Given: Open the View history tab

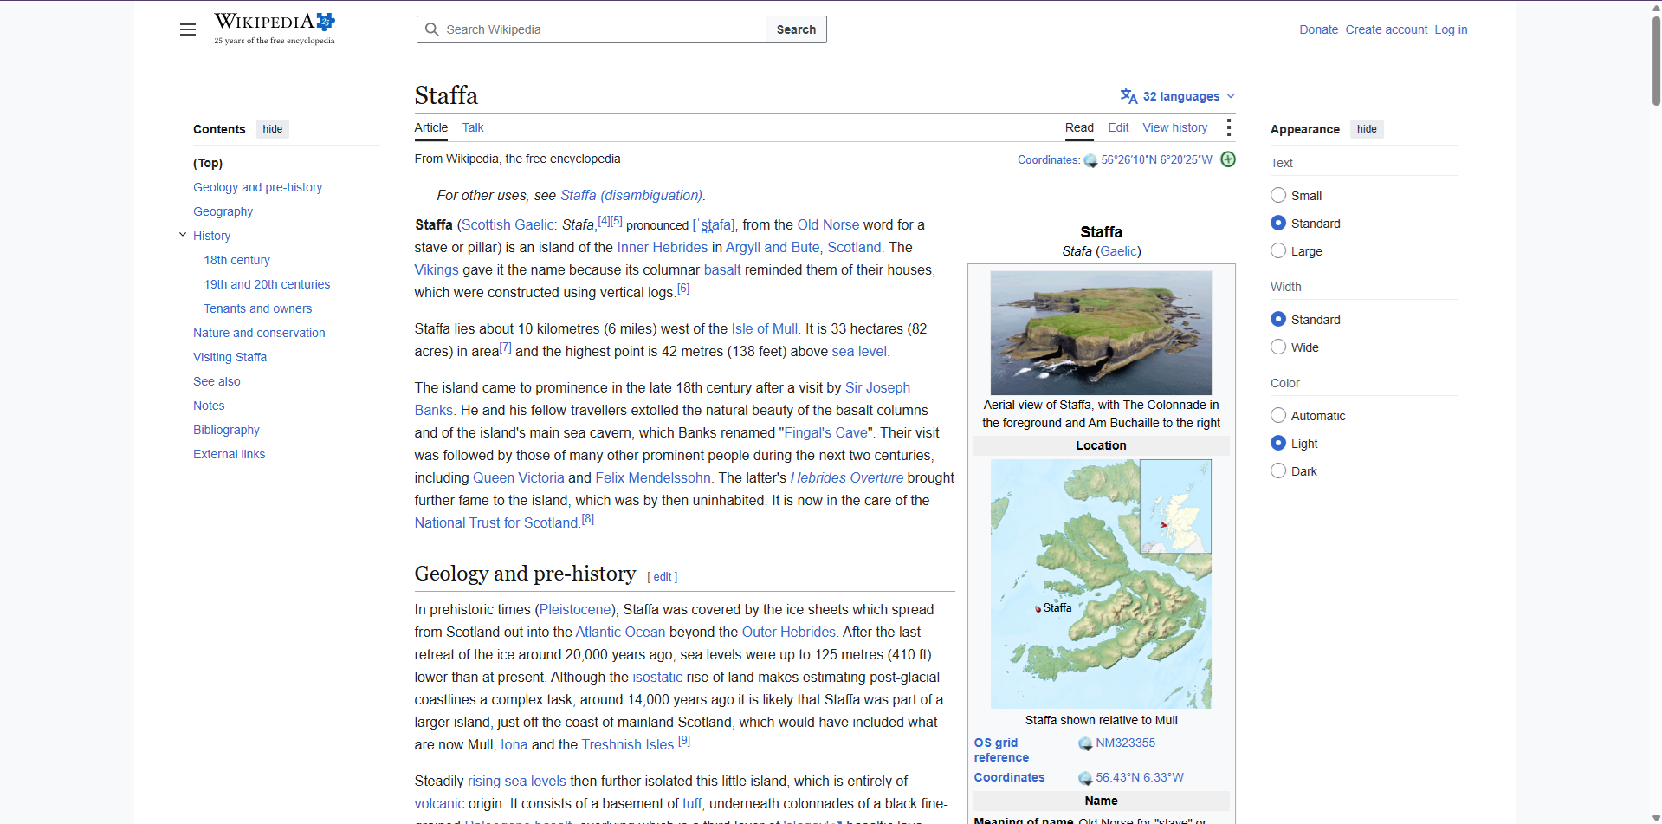Looking at the screenshot, I should [1174, 127].
